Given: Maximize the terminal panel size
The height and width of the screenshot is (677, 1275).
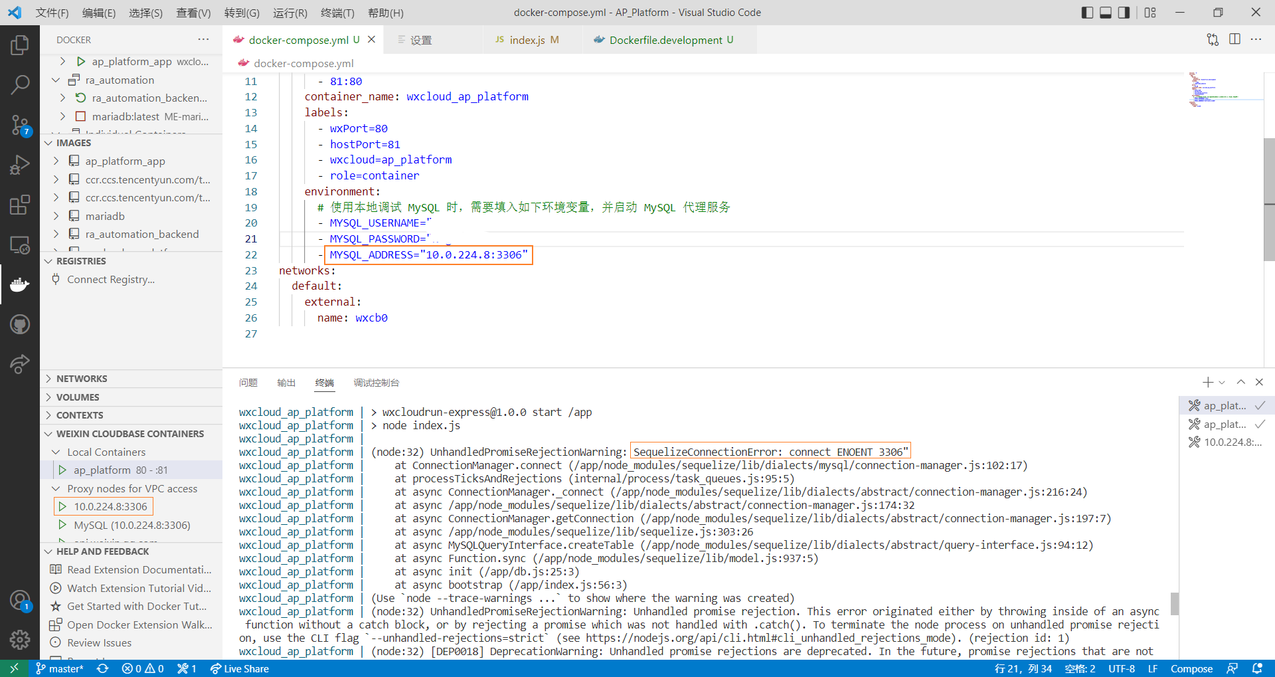Looking at the screenshot, I should pos(1240,382).
